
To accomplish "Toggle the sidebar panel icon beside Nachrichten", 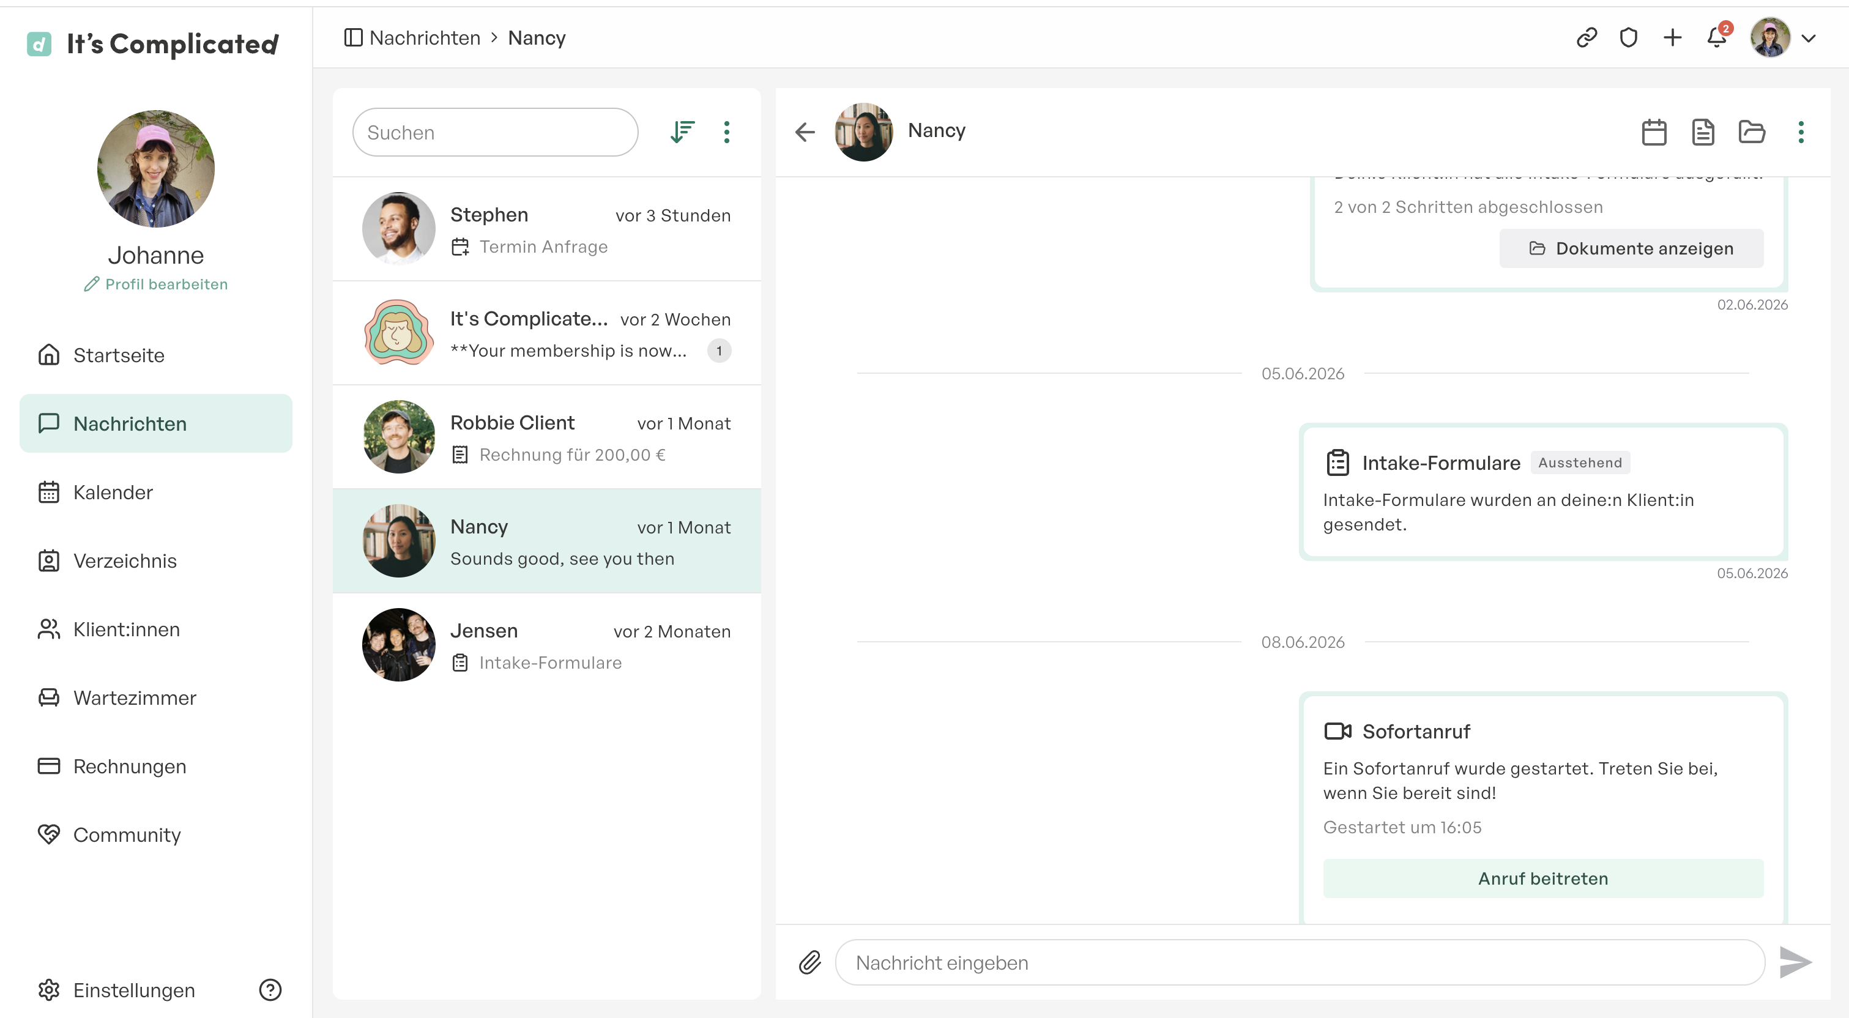I will pyautogui.click(x=353, y=37).
